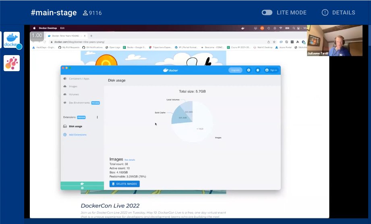
Task: Go to Containers / Apps in Docker sidebar
Action: (77, 79)
